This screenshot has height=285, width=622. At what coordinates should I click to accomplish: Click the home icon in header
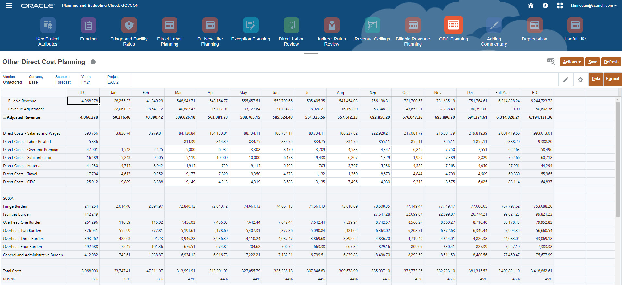pos(531,6)
